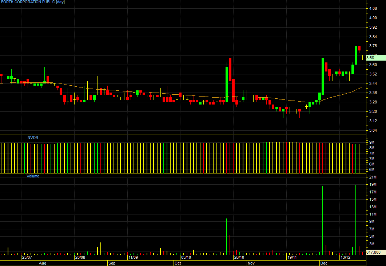
Task: Click the 3.60 price axis label
Action: tap(373, 65)
